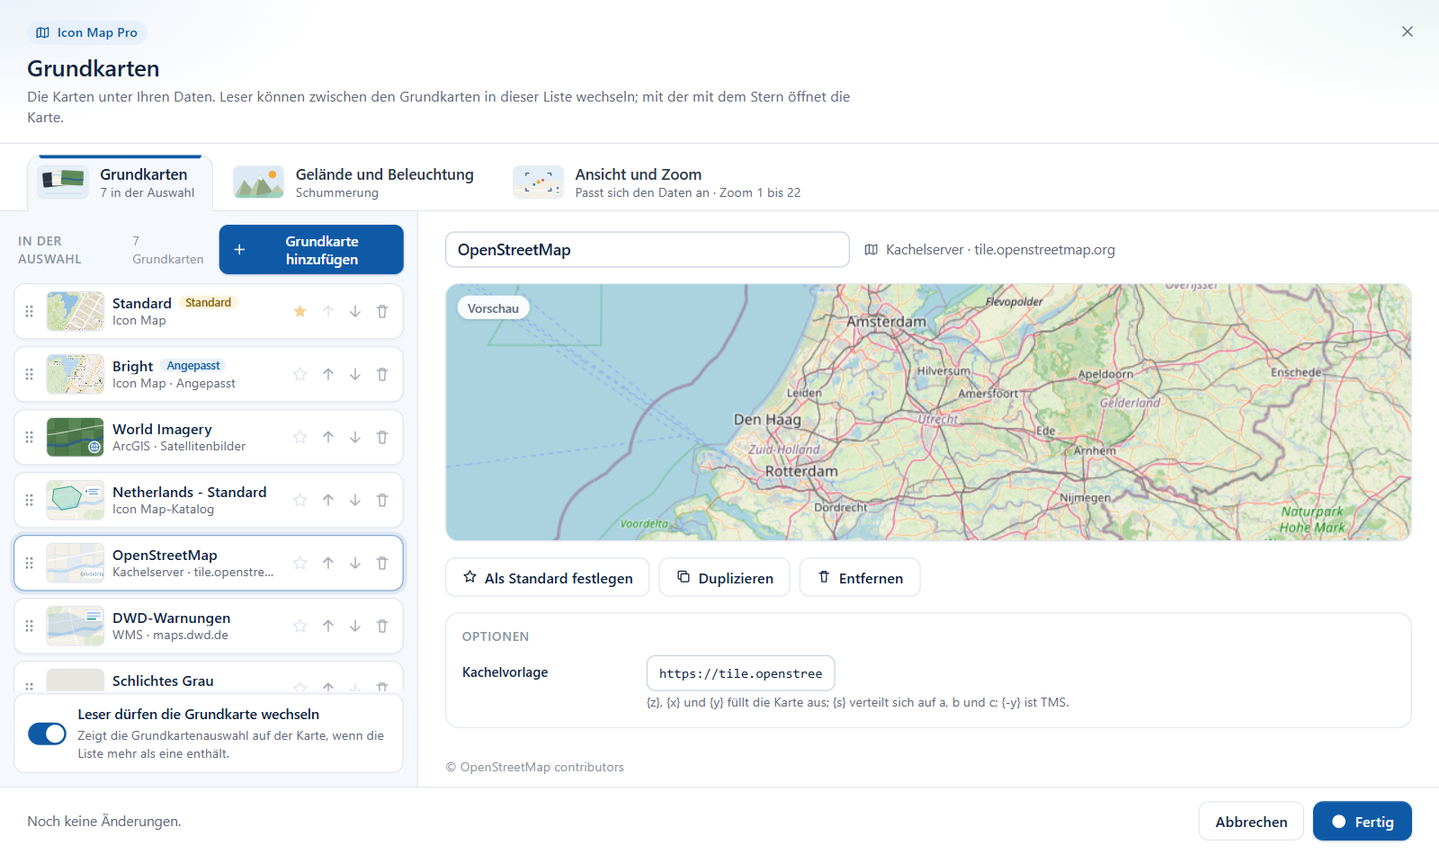Switch to the Ansicht und Zoom tab
Viewport: 1439px width, 854px height.
coord(657,182)
